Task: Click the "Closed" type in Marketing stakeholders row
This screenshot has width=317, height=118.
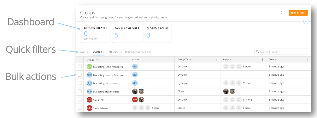Action: pyautogui.click(x=181, y=91)
